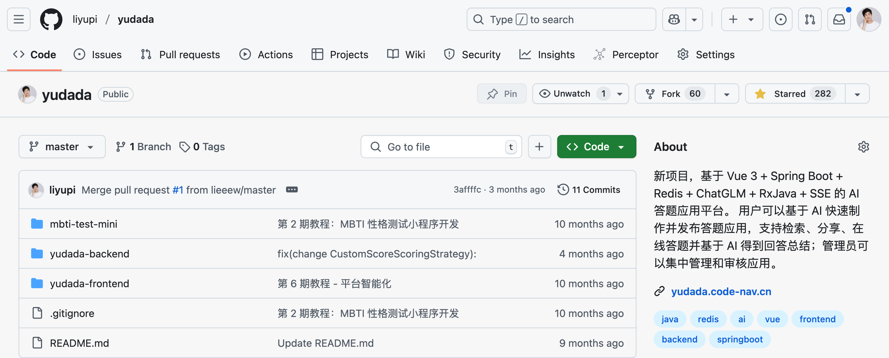The width and height of the screenshot is (889, 358).
Task: Open the star lists dropdown arrow
Action: point(857,94)
